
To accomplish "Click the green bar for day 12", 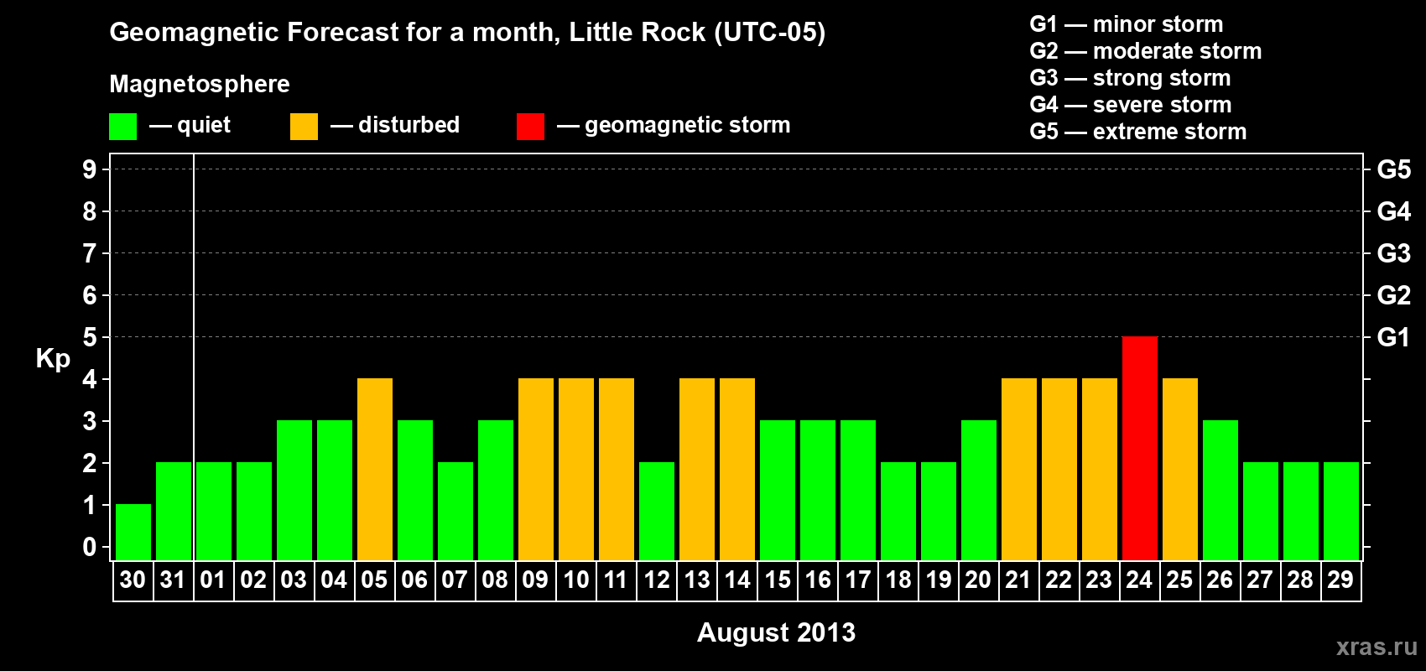I will 657,511.
